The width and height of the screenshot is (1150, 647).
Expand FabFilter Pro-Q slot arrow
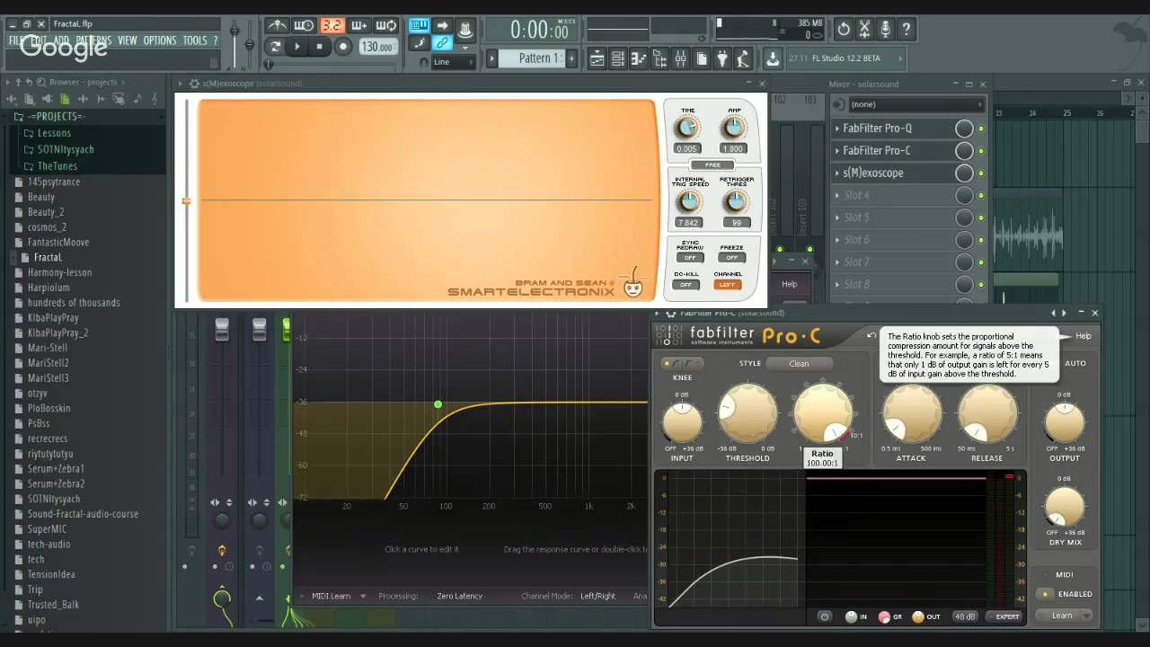point(837,129)
